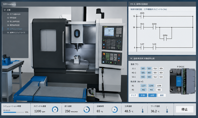Click the 48.5 ℃ tool temperature value
This screenshot has height=118, width=198.
(x=129, y=111)
